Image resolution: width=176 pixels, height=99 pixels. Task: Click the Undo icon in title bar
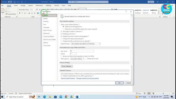(18, 2)
